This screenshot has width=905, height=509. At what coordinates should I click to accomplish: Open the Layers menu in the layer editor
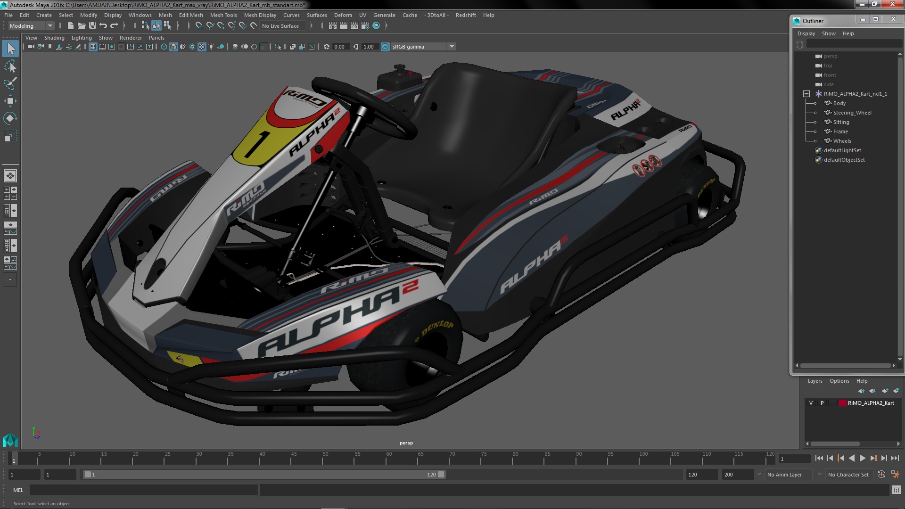click(814, 381)
